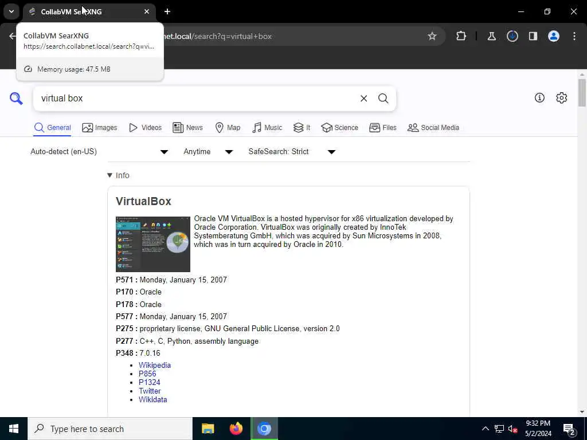The height and width of the screenshot is (440, 587).
Task: Clear the search query with X
Action: tap(363, 99)
